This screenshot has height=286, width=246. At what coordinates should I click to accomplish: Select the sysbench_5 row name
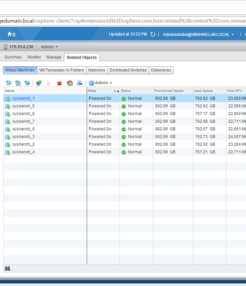click(24, 106)
